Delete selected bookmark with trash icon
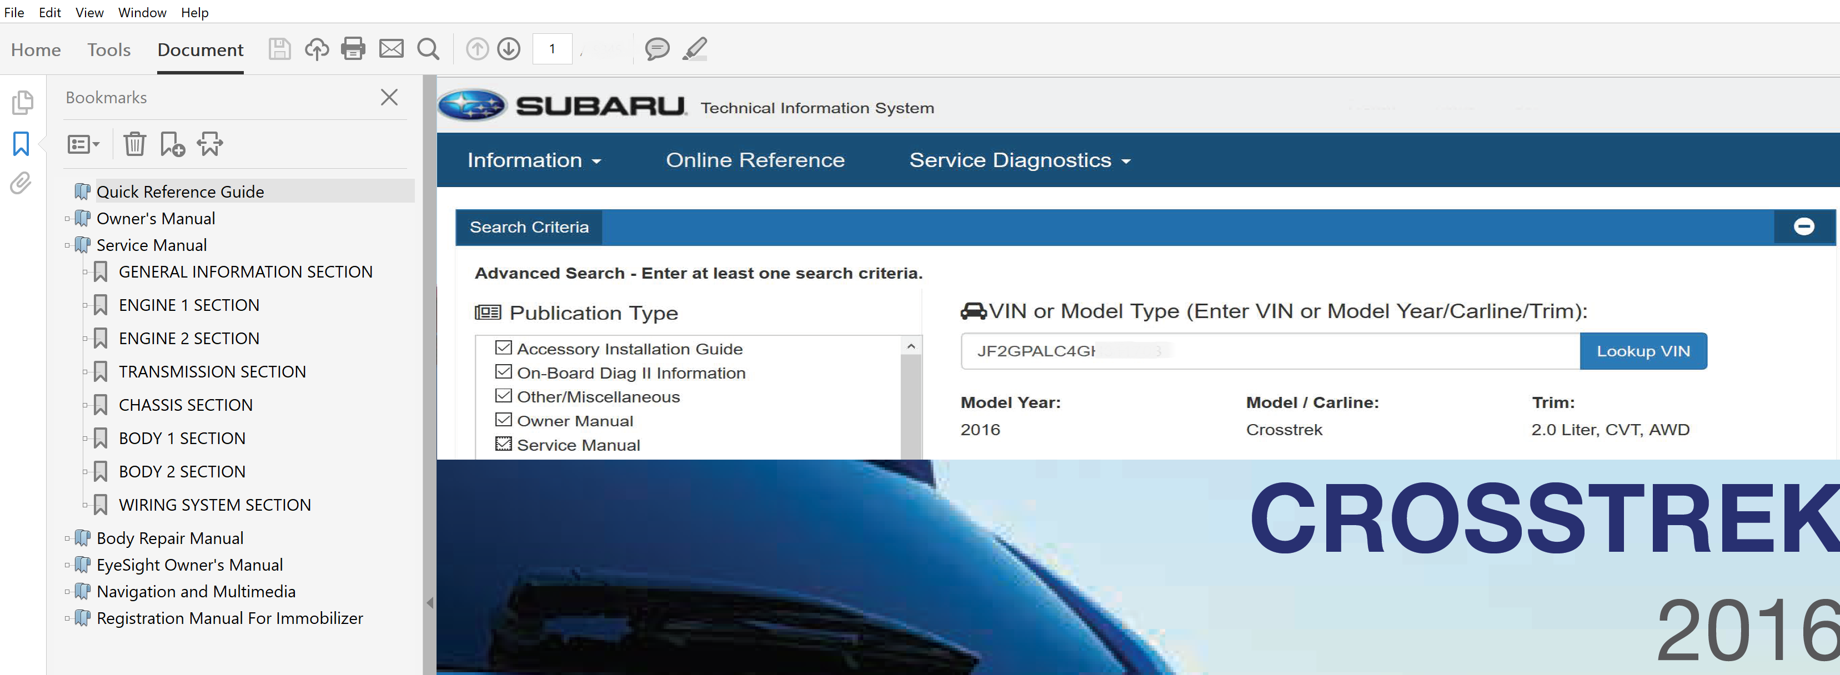 coord(134,144)
